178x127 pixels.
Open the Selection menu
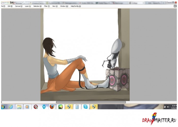click(37, 6)
